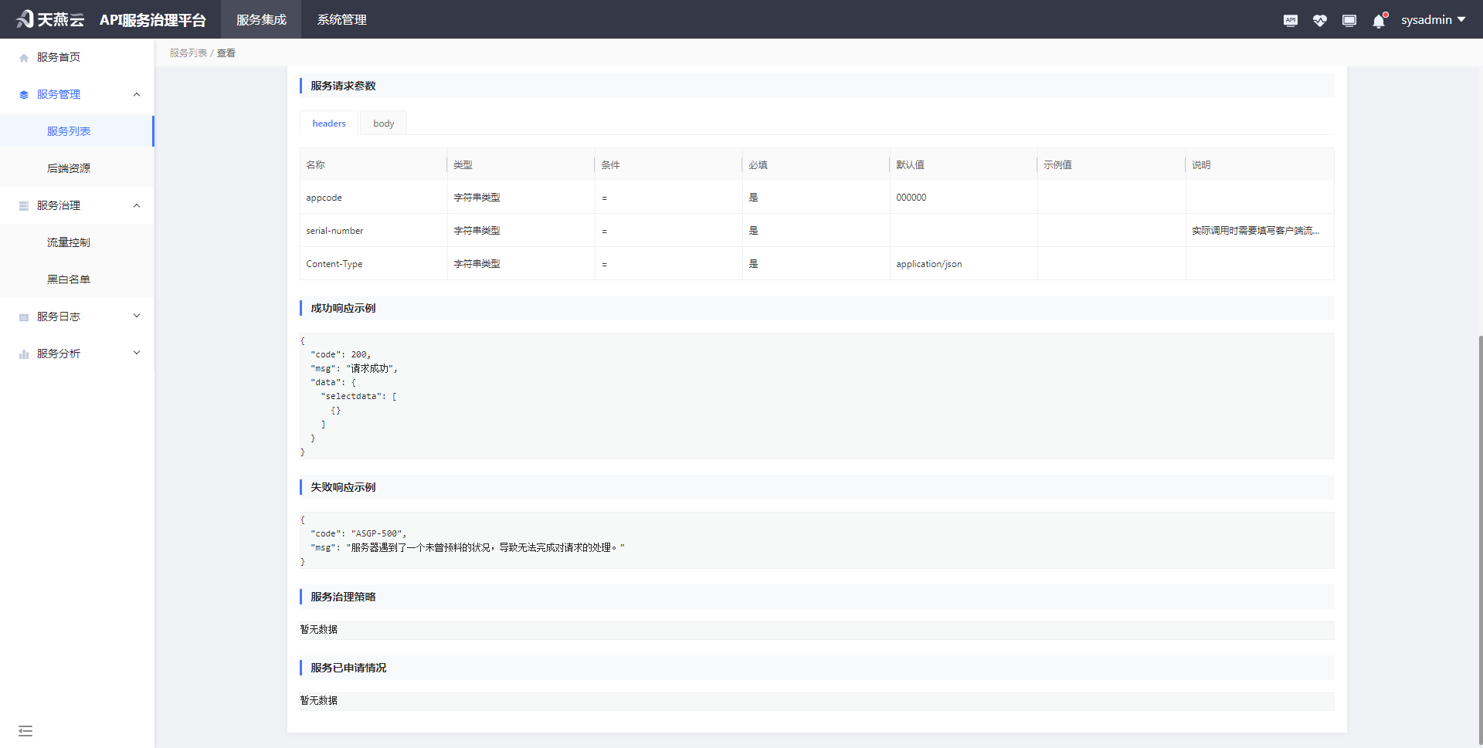The height and width of the screenshot is (748, 1483).
Task: Open the monitor screen icon in top bar
Action: tap(1349, 20)
